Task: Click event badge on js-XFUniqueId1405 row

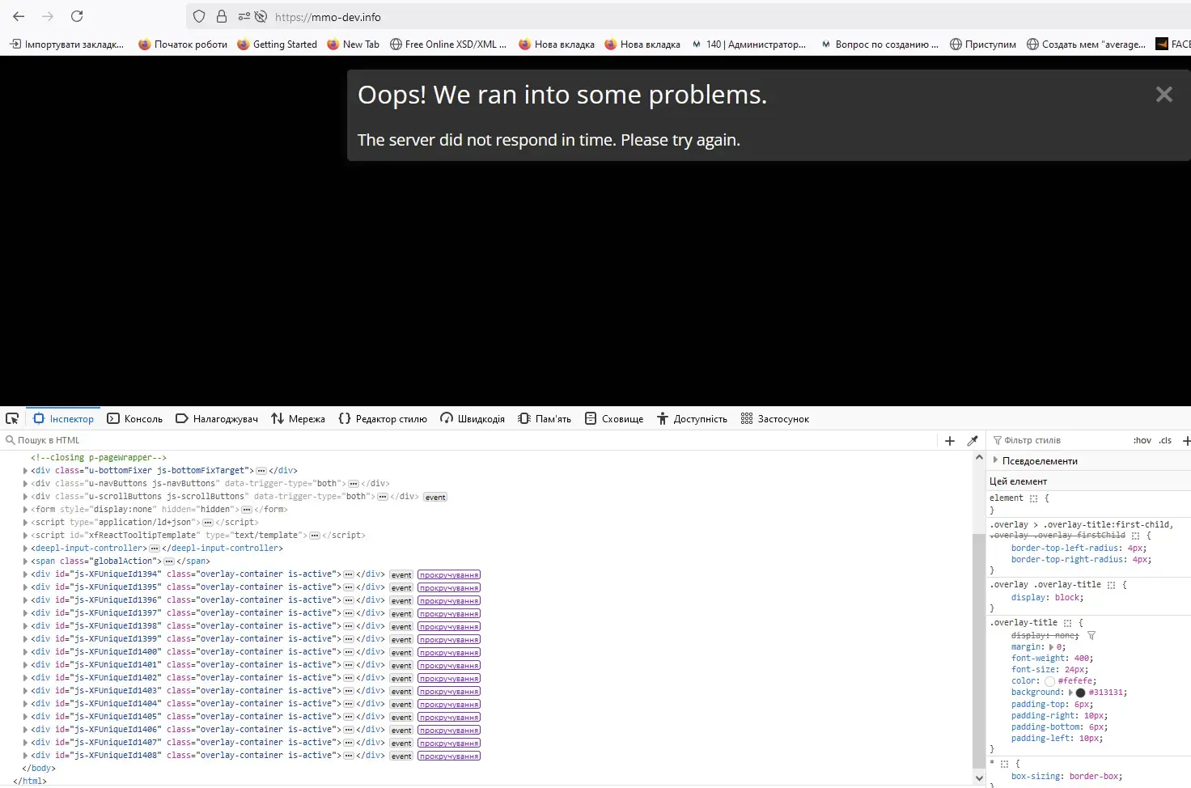Action: pos(401,717)
